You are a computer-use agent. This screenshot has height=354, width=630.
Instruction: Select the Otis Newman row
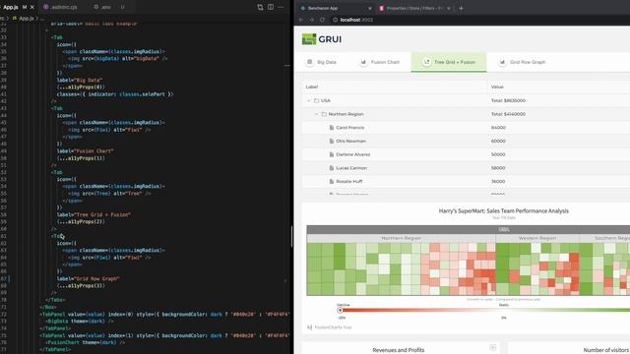coord(466,142)
